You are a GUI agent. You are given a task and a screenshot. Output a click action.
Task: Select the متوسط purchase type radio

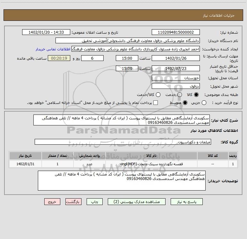(x=185, y=103)
